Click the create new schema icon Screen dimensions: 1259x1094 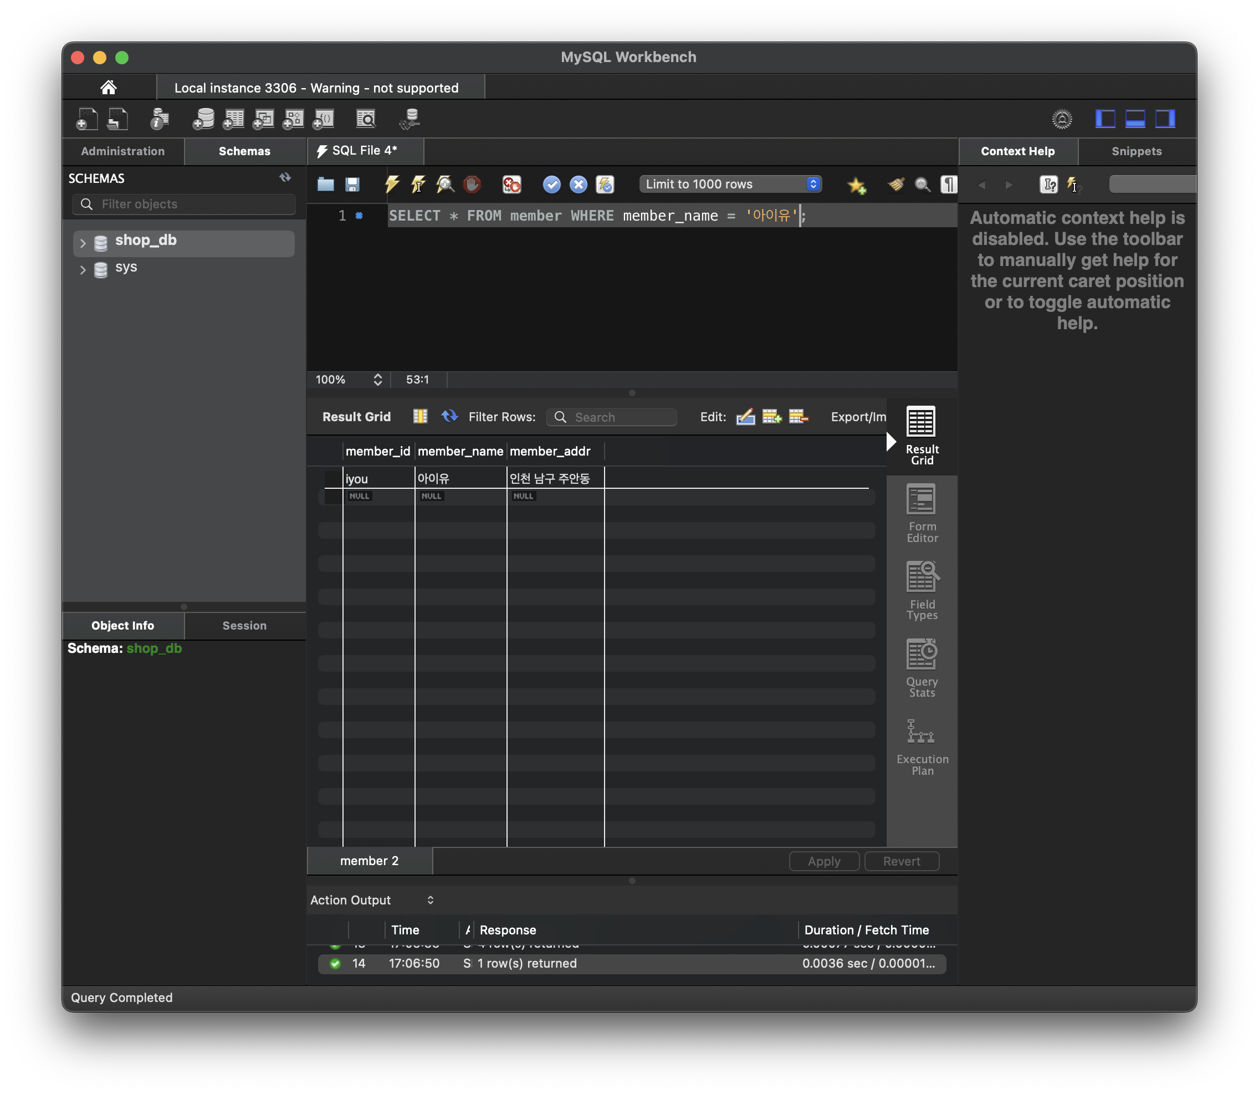(203, 119)
